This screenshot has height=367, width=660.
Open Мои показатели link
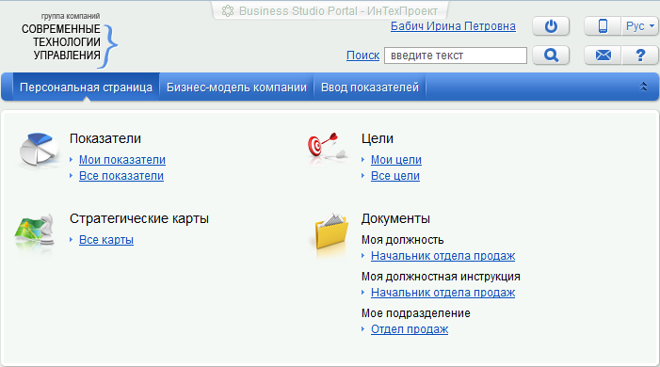point(122,160)
